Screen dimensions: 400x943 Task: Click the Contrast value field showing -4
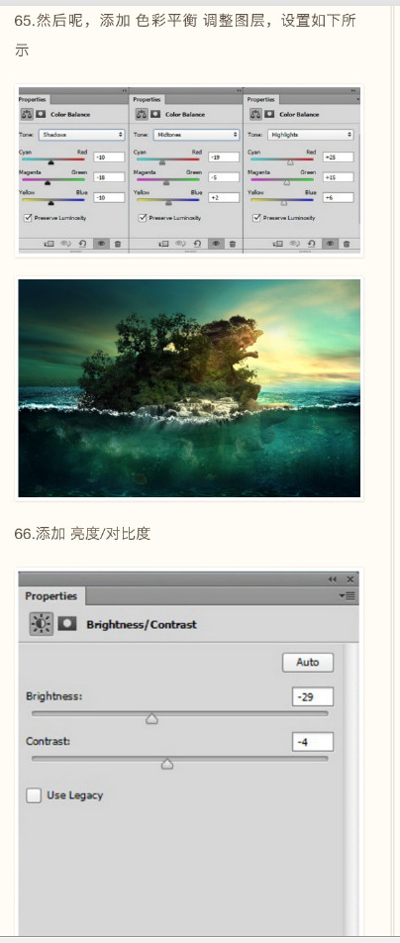[x=313, y=742]
